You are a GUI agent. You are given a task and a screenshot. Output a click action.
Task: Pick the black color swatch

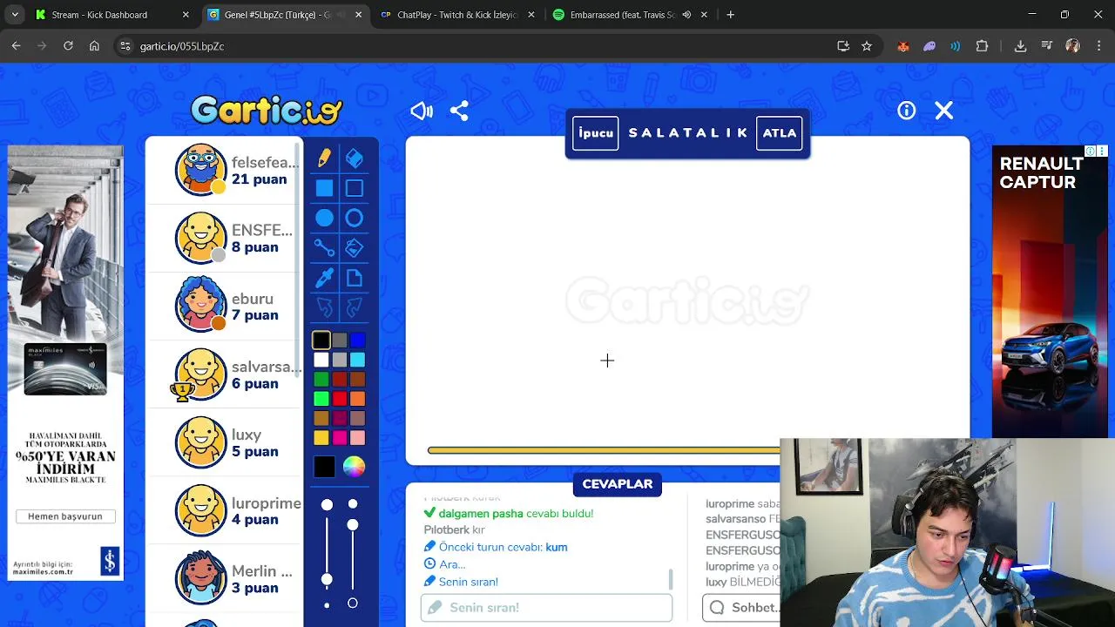[x=321, y=340]
